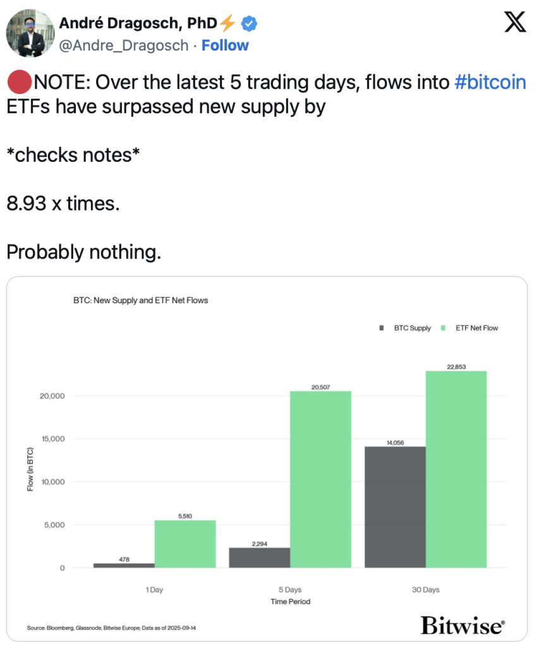Click the blue verified checkmark badge
Screen dimensions: 539x647
point(249,23)
